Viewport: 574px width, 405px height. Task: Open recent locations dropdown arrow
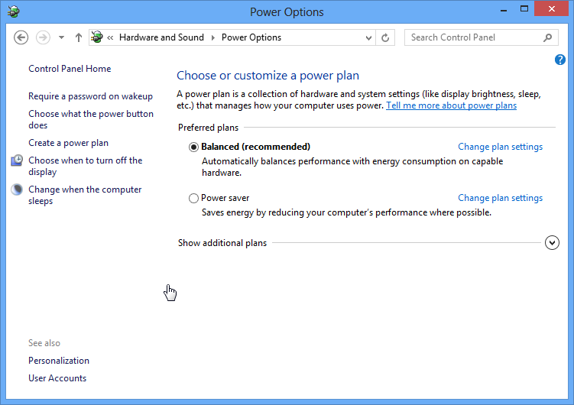(61, 37)
